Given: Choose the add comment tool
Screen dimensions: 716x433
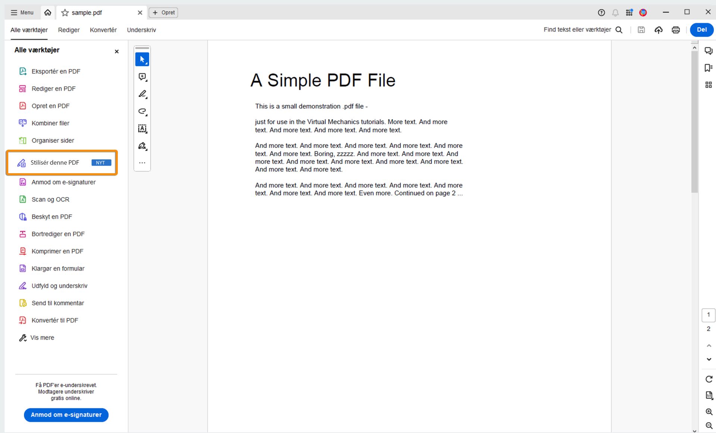Looking at the screenshot, I should click(142, 77).
